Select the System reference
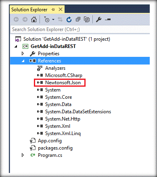This screenshot has height=177, width=157. pos(53,90)
